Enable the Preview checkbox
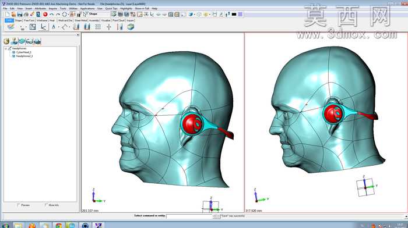The width and height of the screenshot is (408, 228). point(19,205)
